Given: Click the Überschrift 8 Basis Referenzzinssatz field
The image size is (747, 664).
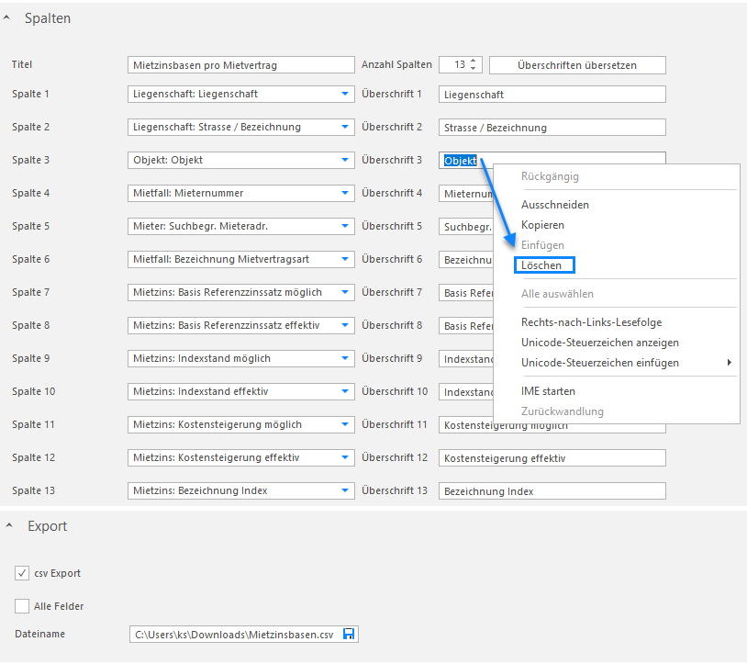Looking at the screenshot, I should [466, 325].
